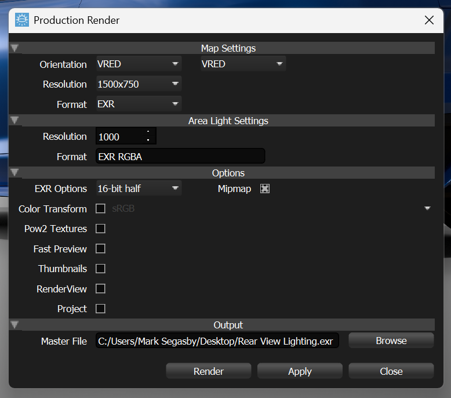Image resolution: width=451 pixels, height=398 pixels.
Task: Click the Production Render window title
Action: pyautogui.click(x=77, y=20)
